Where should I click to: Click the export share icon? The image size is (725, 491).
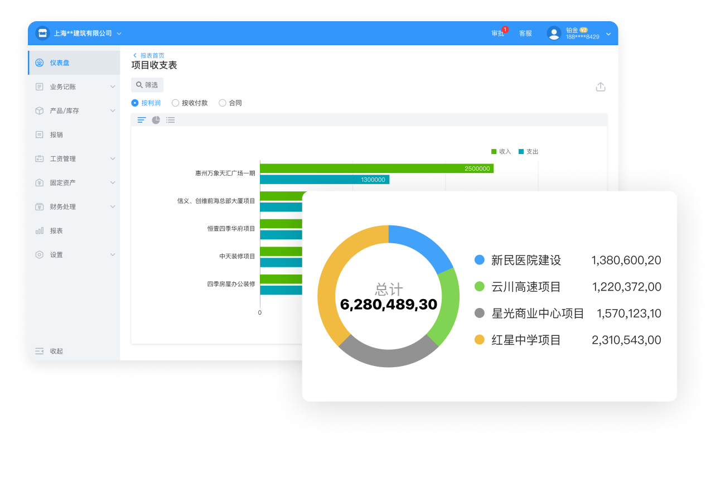point(601,87)
